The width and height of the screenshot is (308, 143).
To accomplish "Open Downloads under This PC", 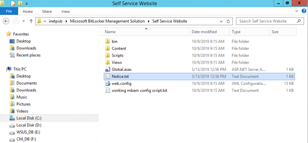I will coord(26,90).
